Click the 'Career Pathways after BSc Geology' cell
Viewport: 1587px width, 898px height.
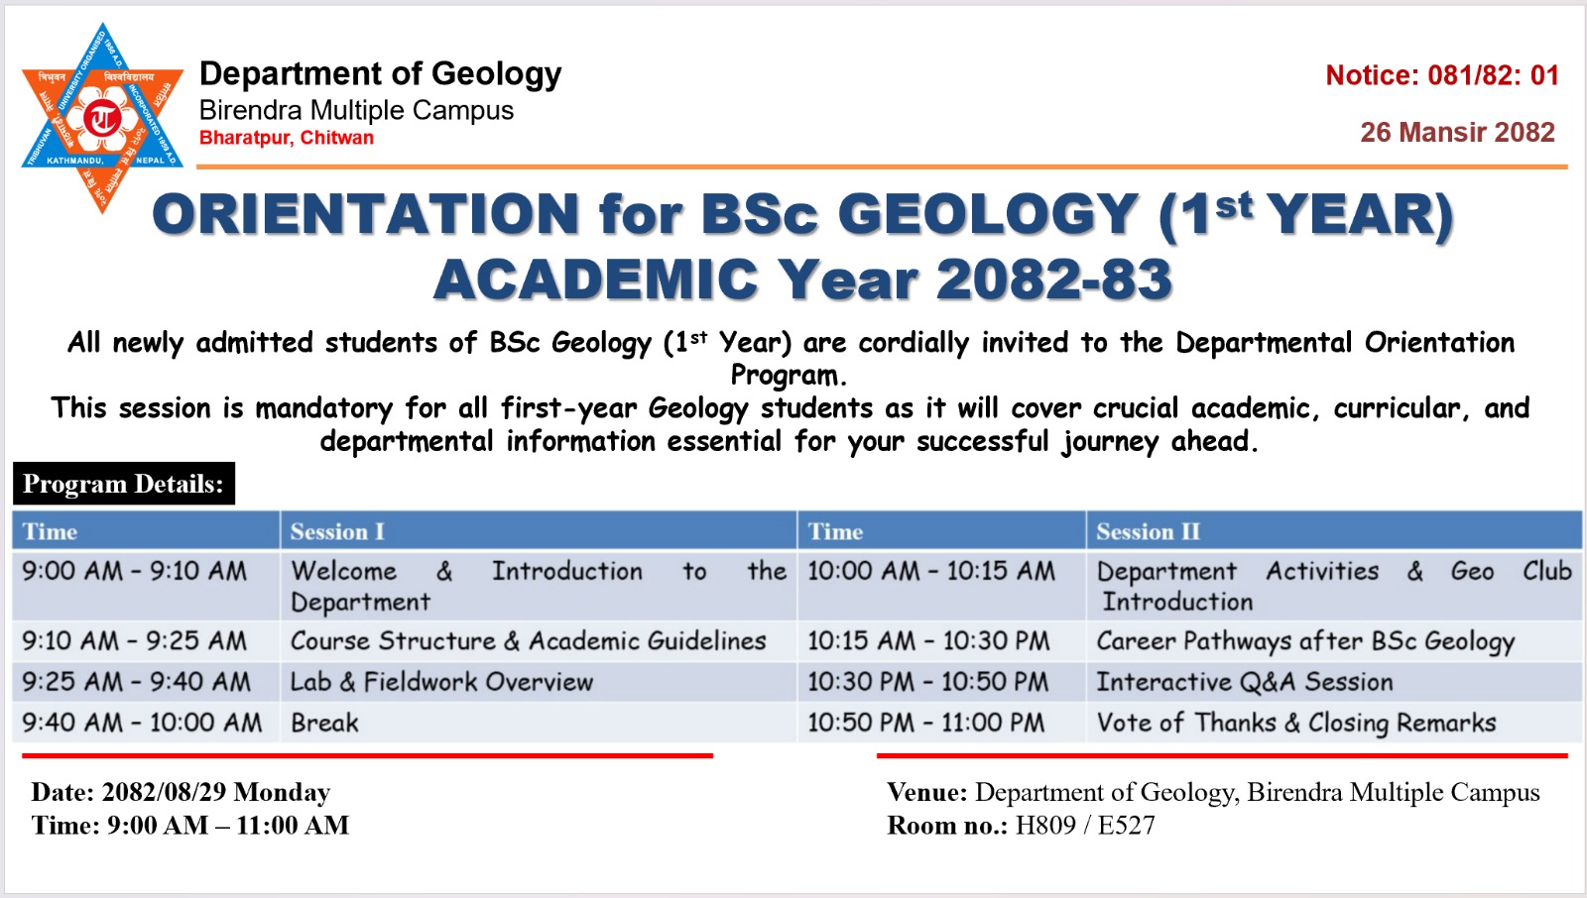(x=1305, y=641)
